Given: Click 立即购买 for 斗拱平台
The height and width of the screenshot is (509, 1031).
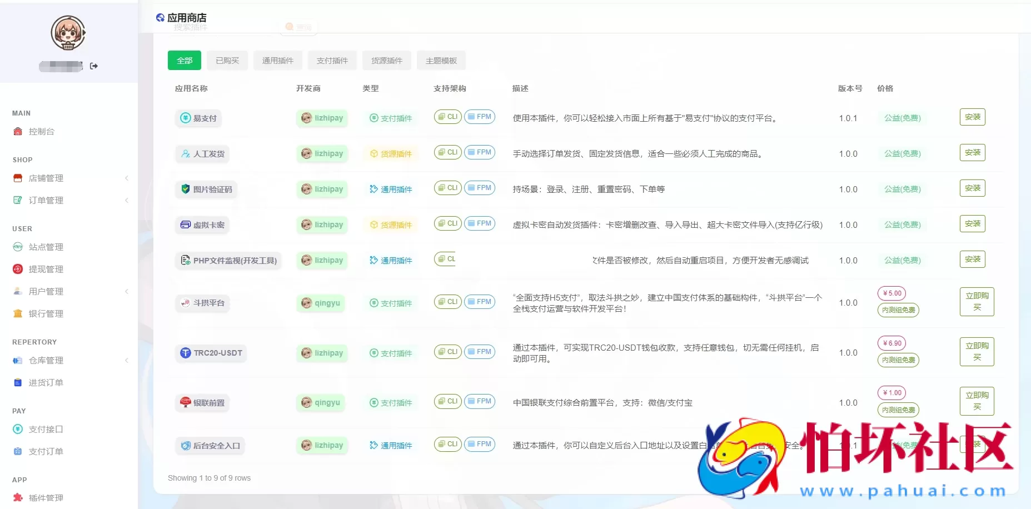Looking at the screenshot, I should (977, 302).
